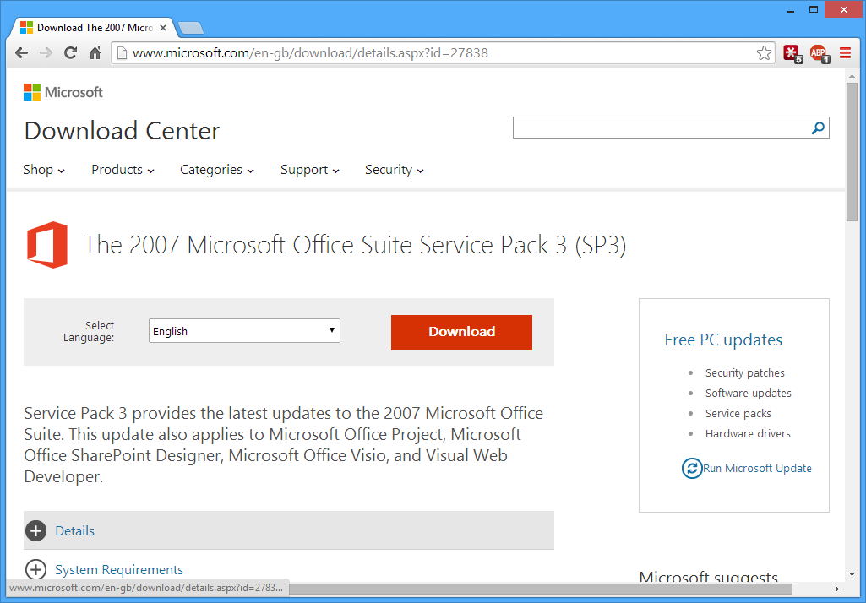Image resolution: width=866 pixels, height=603 pixels.
Task: Click the Download Center heading
Action: tap(122, 131)
